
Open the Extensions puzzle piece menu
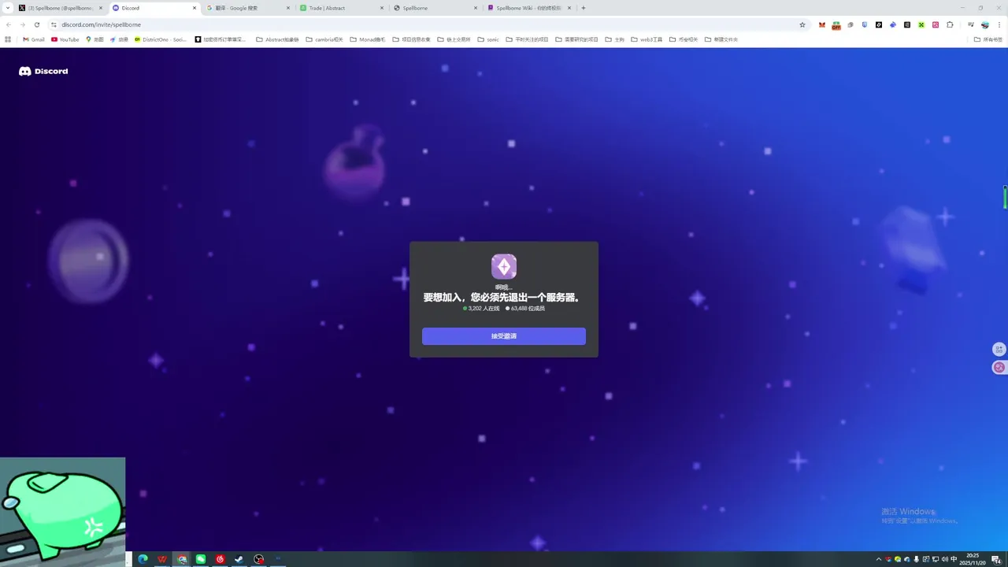click(950, 24)
